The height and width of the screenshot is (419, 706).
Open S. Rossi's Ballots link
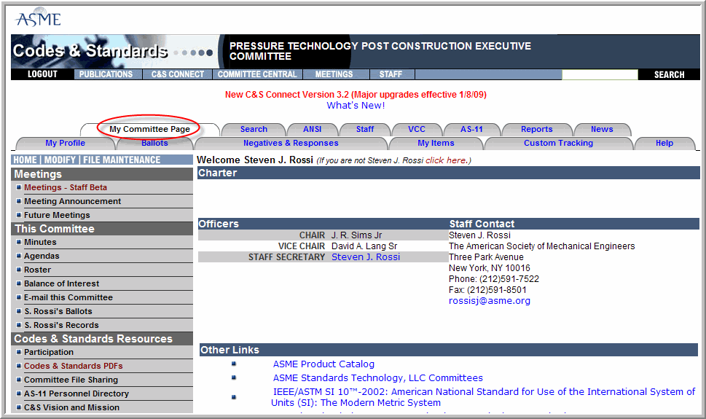[58, 311]
